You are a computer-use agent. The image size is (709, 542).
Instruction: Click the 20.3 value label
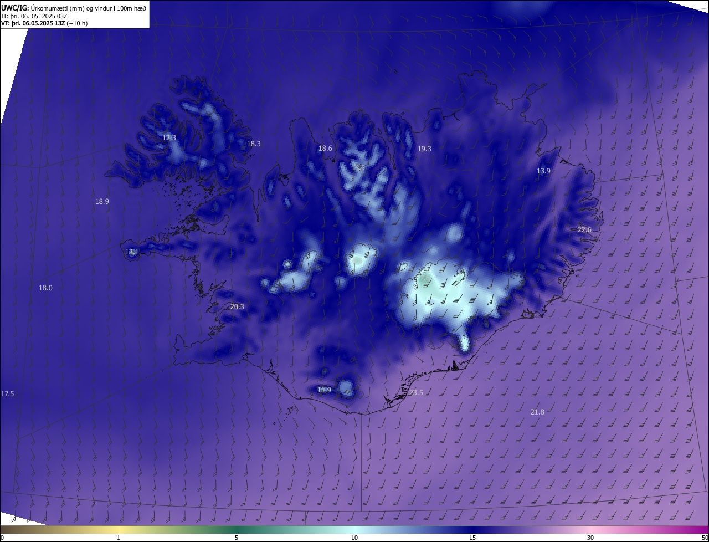pyautogui.click(x=237, y=306)
